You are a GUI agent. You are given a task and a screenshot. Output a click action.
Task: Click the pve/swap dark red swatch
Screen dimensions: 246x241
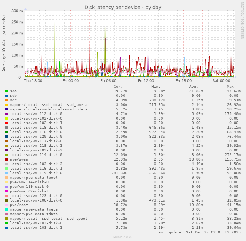coord(6,159)
